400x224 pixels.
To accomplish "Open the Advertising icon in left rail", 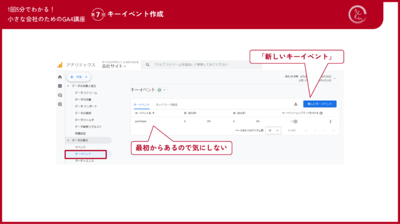I will [x=60, y=104].
